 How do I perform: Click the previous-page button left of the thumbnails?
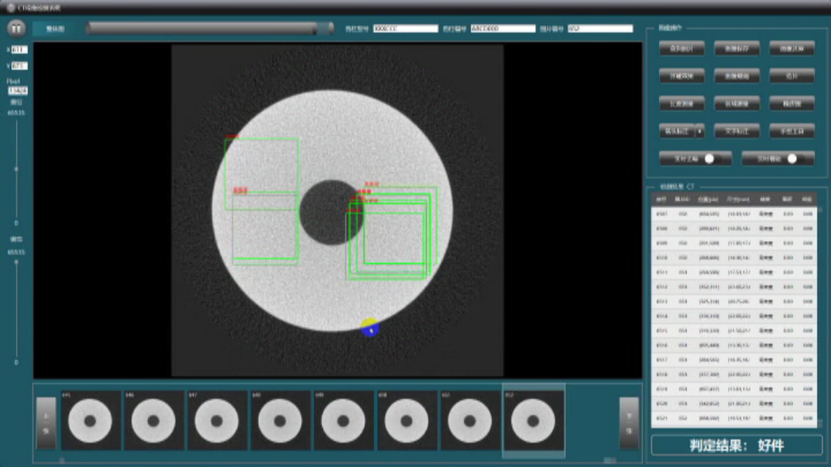tap(46, 422)
